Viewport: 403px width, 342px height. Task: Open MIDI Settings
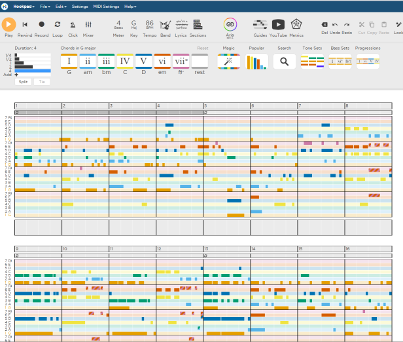106,7
